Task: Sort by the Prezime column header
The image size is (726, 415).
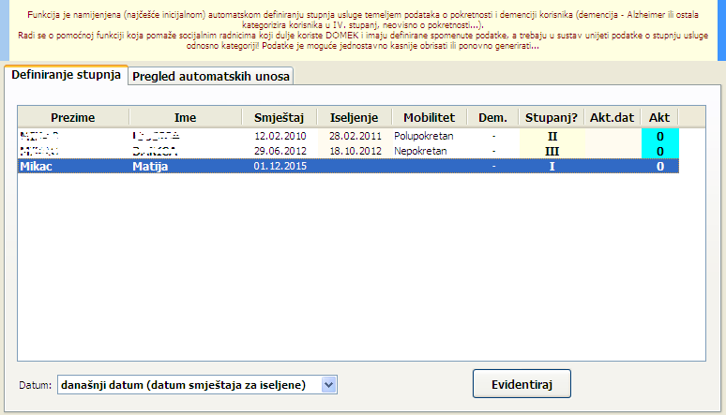Action: pos(75,117)
